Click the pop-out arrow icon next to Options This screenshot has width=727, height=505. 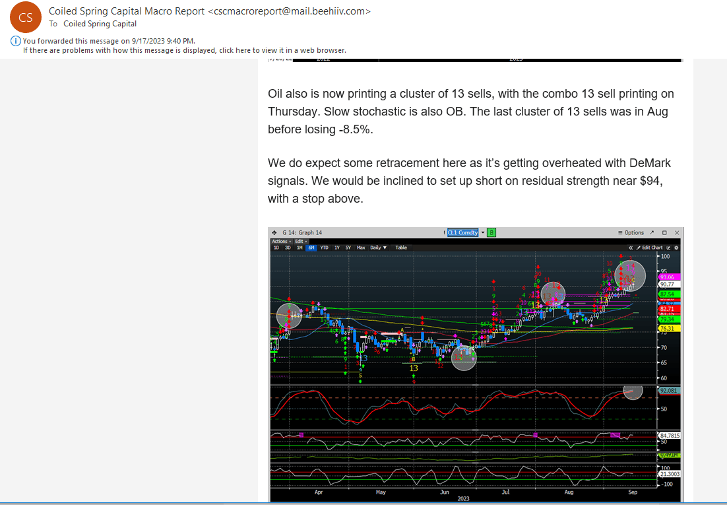tap(652, 232)
